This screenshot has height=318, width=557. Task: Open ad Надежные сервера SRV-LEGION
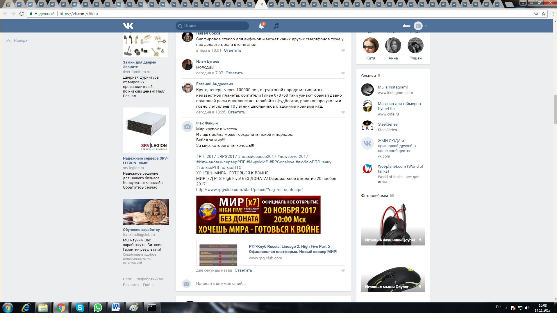point(145,161)
